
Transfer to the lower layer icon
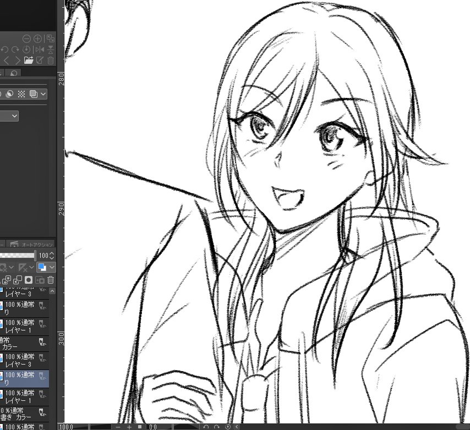click(6, 280)
